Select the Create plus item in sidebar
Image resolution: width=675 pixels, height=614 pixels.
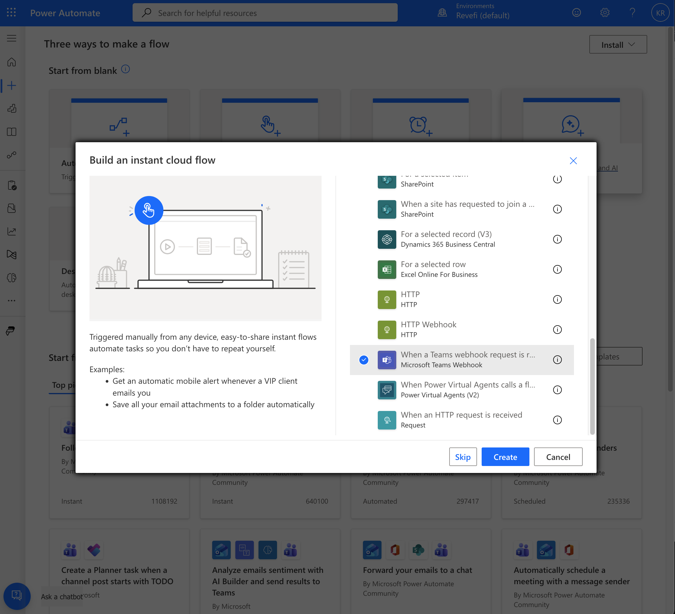[12, 85]
